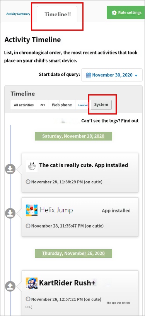Open Rule settings
This screenshot has height=316, width=145.
pyautogui.click(x=126, y=12)
